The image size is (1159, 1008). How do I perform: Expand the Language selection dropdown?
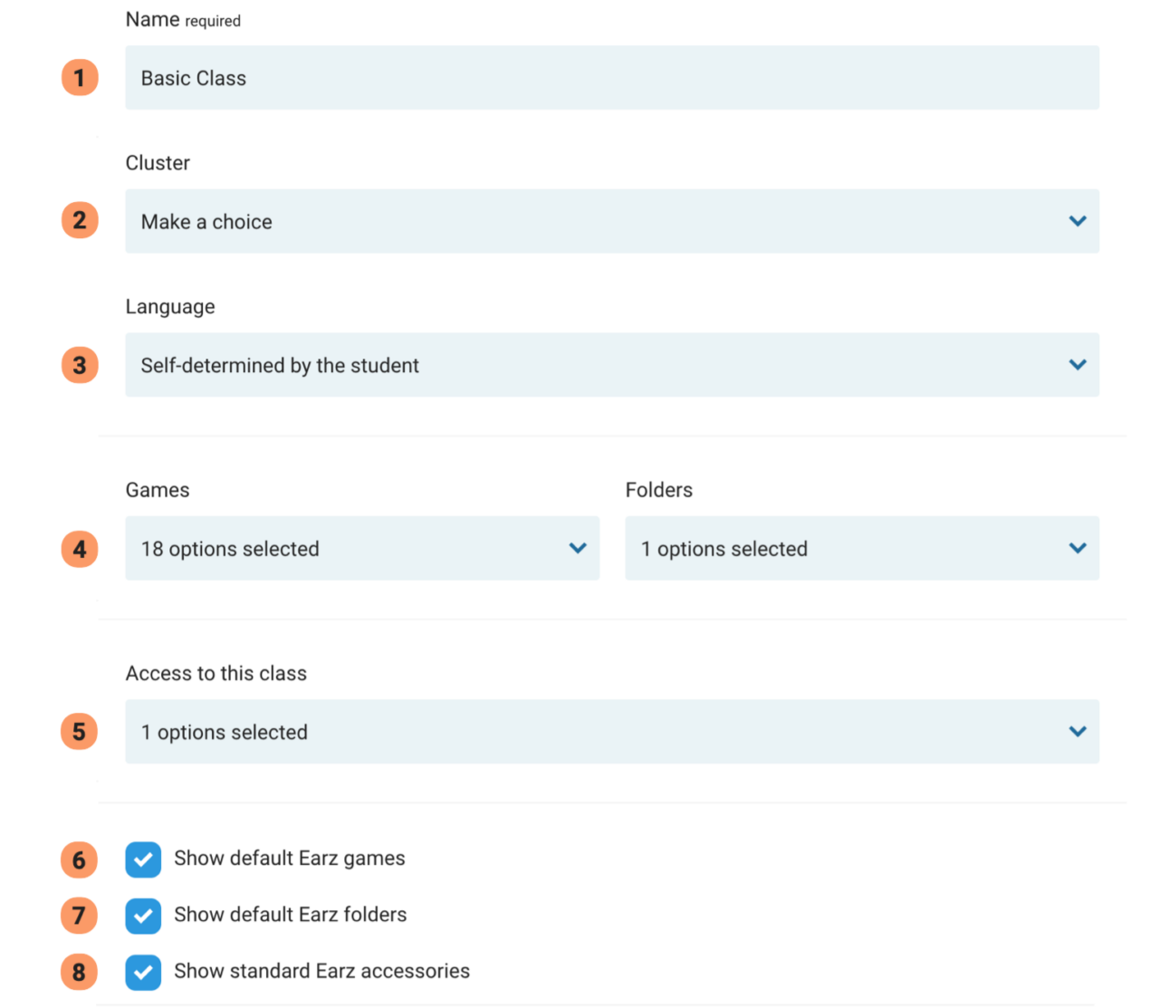[x=611, y=365]
